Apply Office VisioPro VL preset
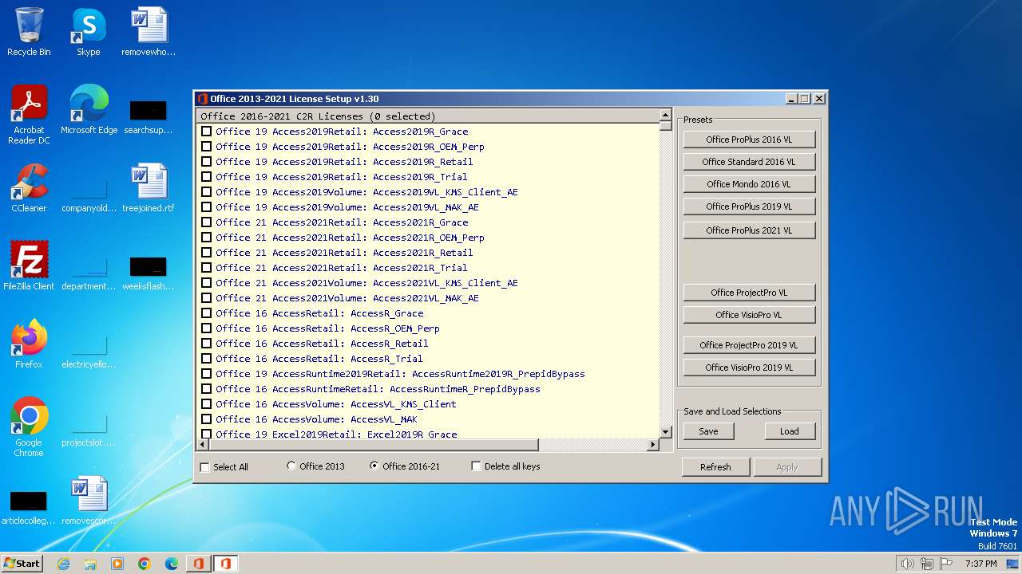This screenshot has width=1022, height=574. tap(749, 315)
